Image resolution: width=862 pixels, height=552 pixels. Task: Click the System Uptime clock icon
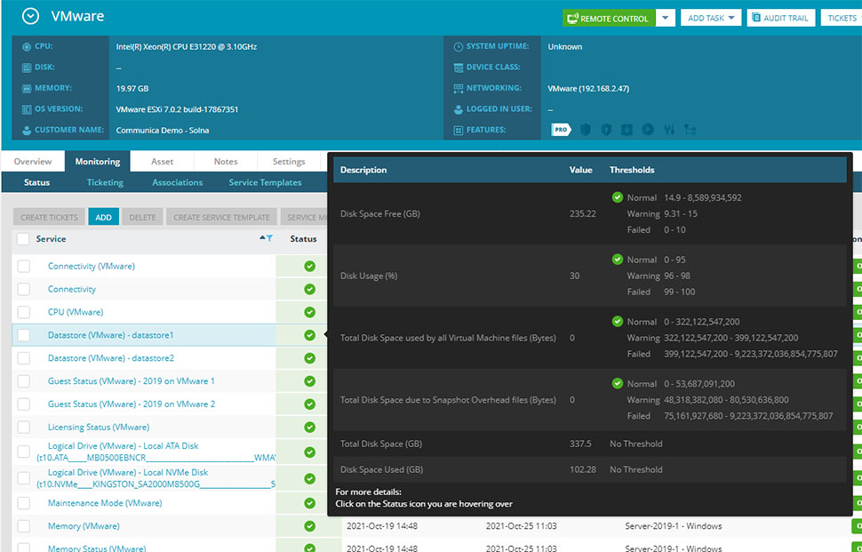[x=458, y=47]
